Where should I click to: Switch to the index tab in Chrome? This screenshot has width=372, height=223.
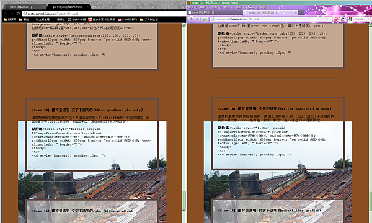24,7
